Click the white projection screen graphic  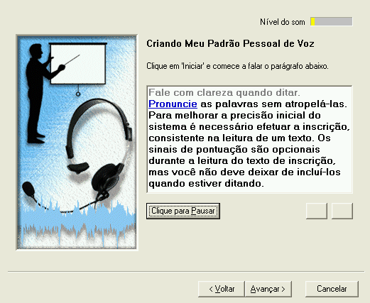point(78,64)
